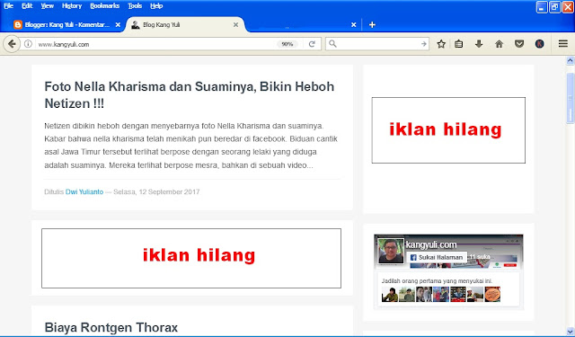Viewport: 575px width, 337px height.
Task: Reload the current page
Action: [312, 44]
